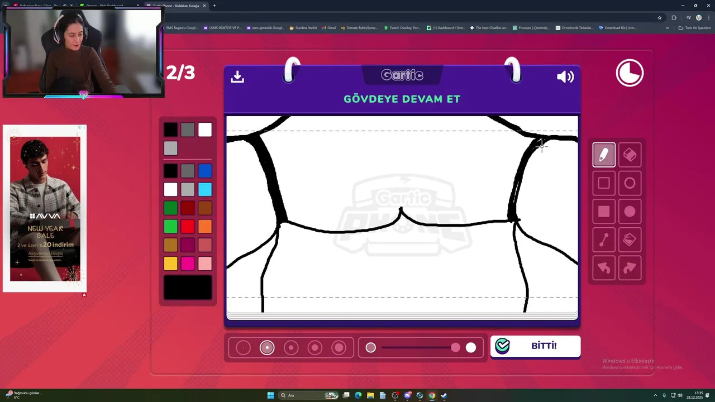Bookmark this page with star icon
The image size is (715, 402).
click(x=659, y=17)
